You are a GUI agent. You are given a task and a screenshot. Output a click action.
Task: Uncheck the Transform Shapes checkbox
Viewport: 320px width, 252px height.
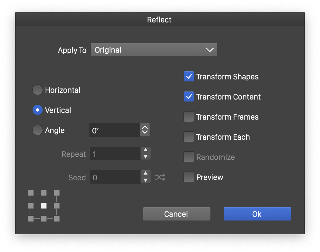click(189, 77)
